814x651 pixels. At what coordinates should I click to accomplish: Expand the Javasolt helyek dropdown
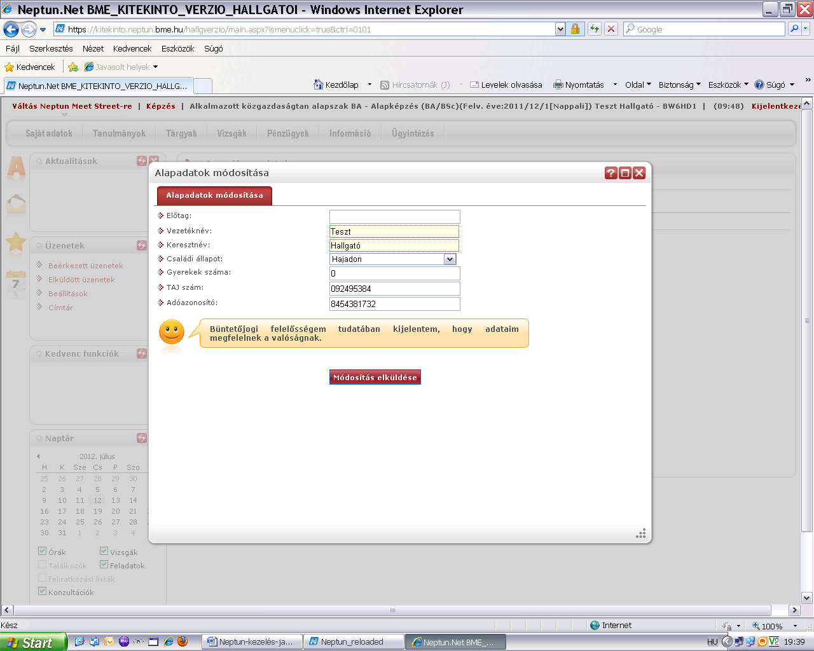pos(155,67)
